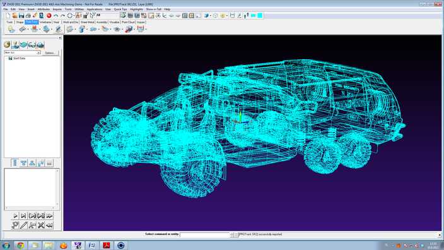
Task: Switch to the Mold and Die tab
Action: pyautogui.click(x=71, y=22)
